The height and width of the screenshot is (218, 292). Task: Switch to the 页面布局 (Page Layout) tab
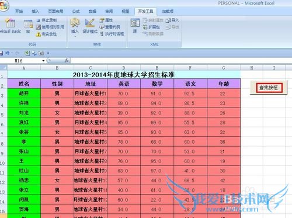[x=55, y=11]
